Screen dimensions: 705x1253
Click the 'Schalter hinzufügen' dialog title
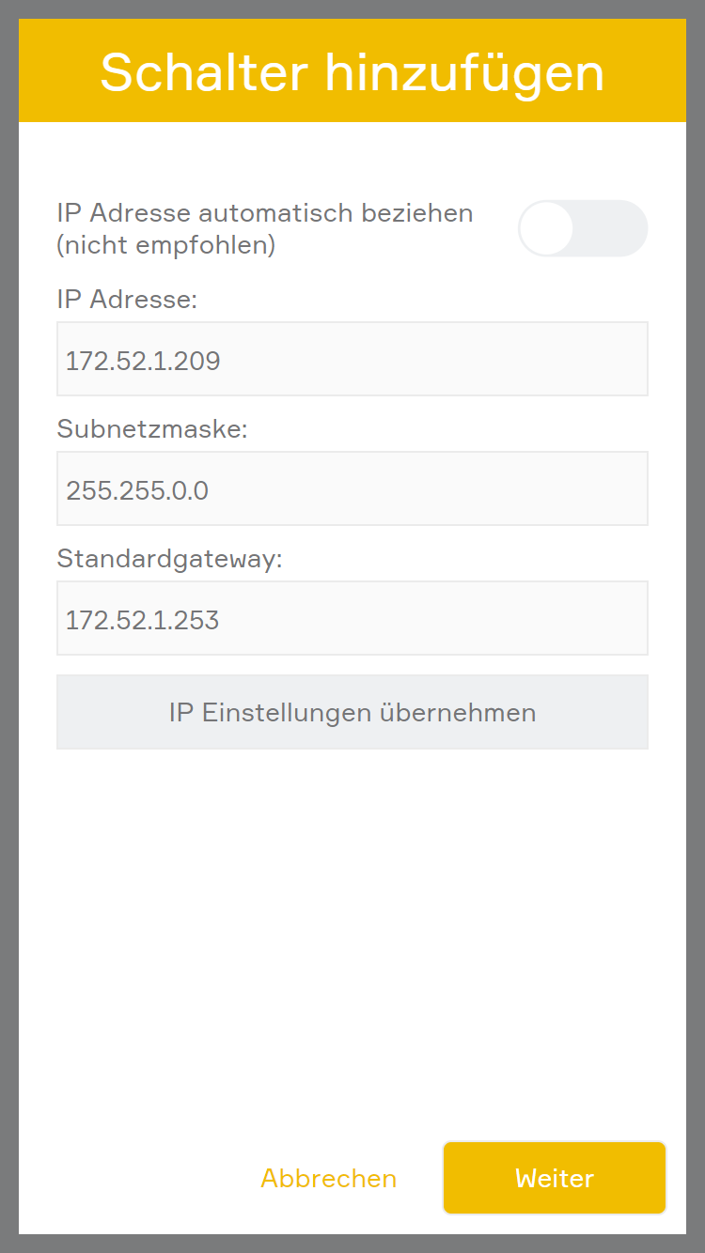(x=352, y=71)
